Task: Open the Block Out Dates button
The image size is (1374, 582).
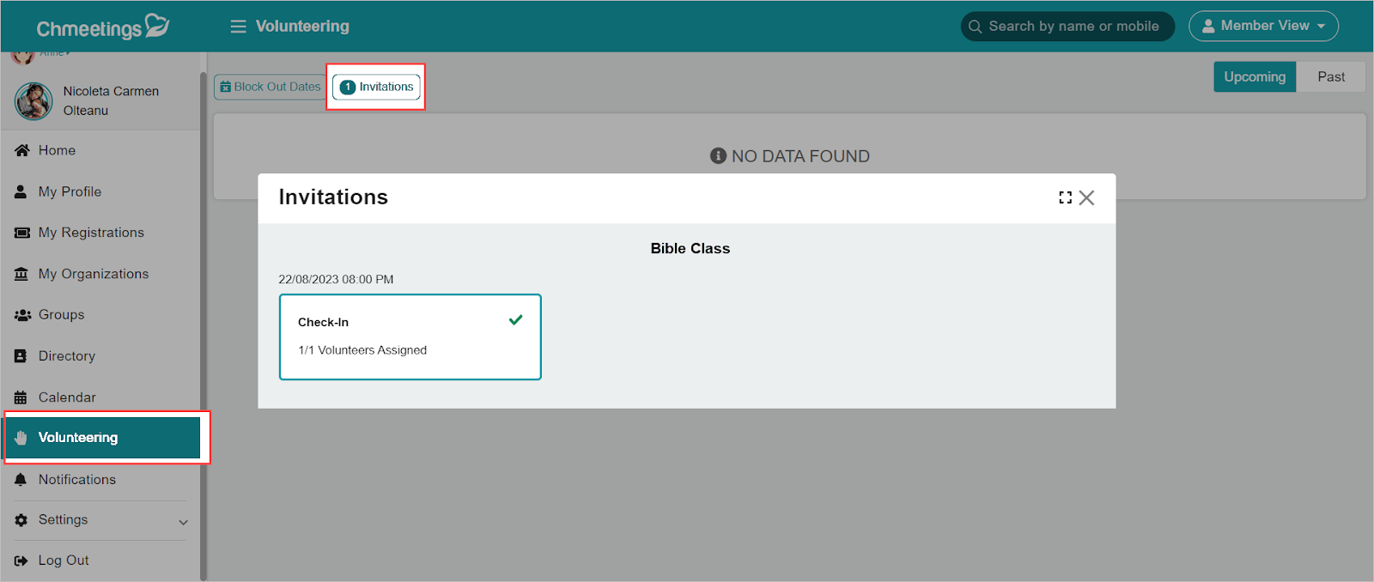Action: pyautogui.click(x=270, y=87)
